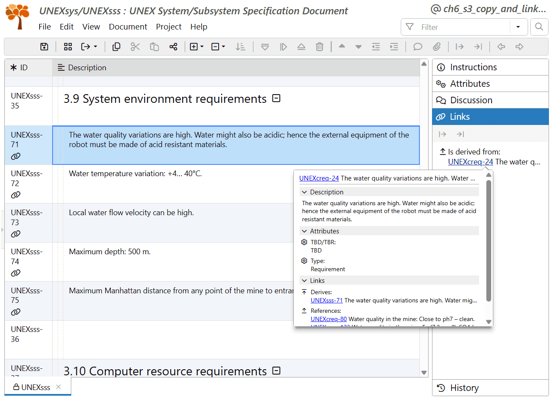Delete the selected object
Screen dimensions: 552x397
pyautogui.click(x=319, y=46)
